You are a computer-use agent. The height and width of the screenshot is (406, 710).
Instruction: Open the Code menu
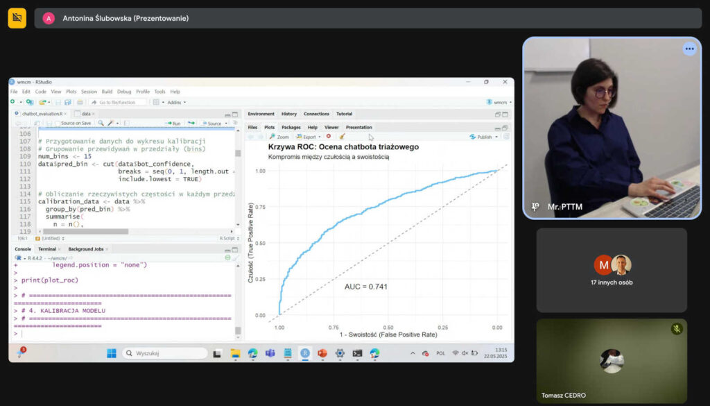coord(41,92)
